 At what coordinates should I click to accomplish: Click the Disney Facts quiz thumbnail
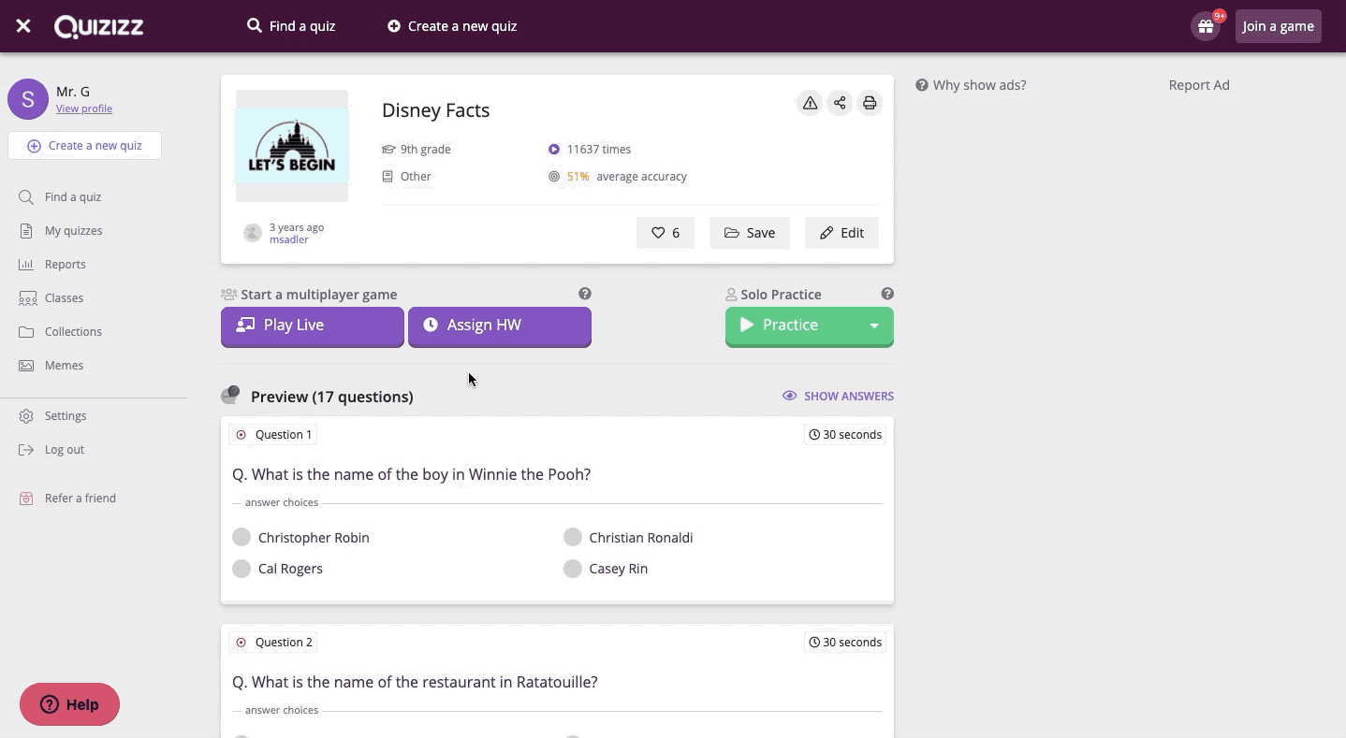[291, 145]
